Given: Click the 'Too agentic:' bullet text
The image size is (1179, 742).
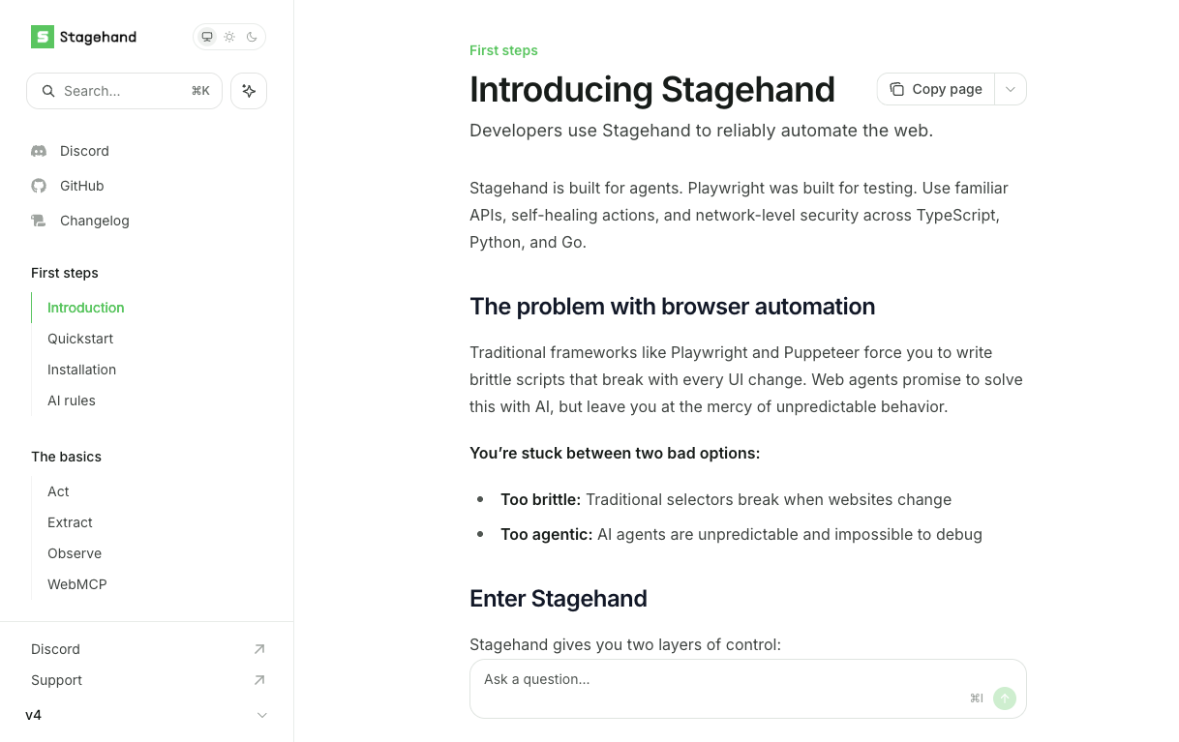Looking at the screenshot, I should (546, 534).
